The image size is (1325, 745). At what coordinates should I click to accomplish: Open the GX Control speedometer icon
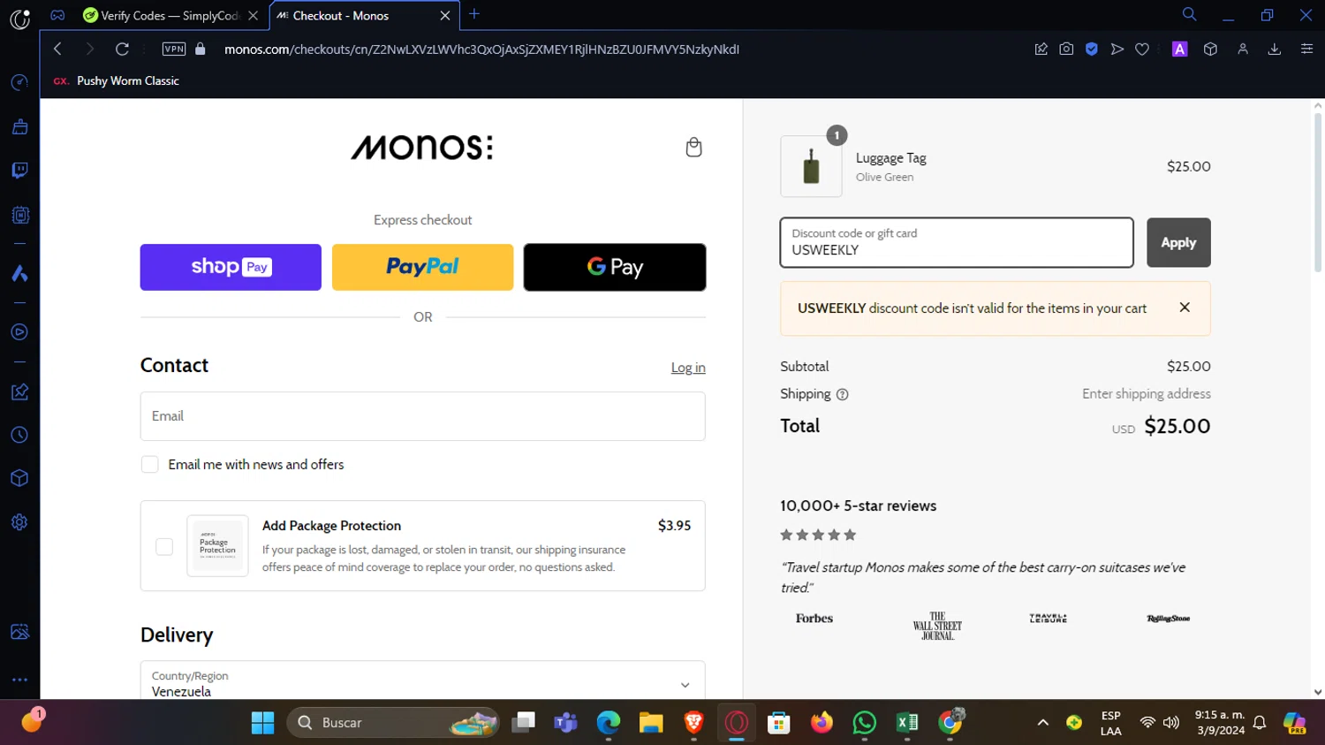tap(19, 83)
